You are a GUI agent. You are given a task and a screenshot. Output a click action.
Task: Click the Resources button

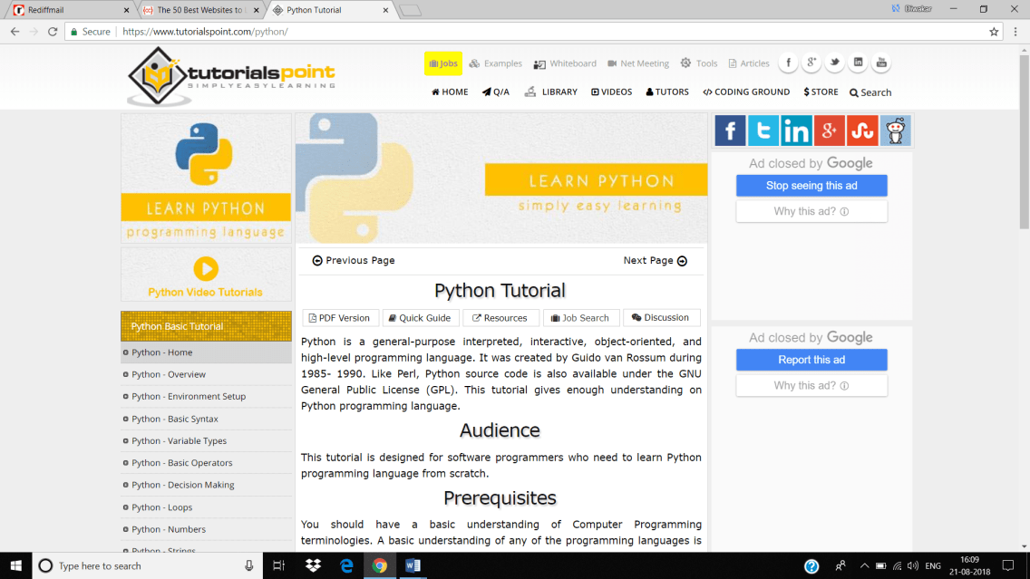pos(500,318)
